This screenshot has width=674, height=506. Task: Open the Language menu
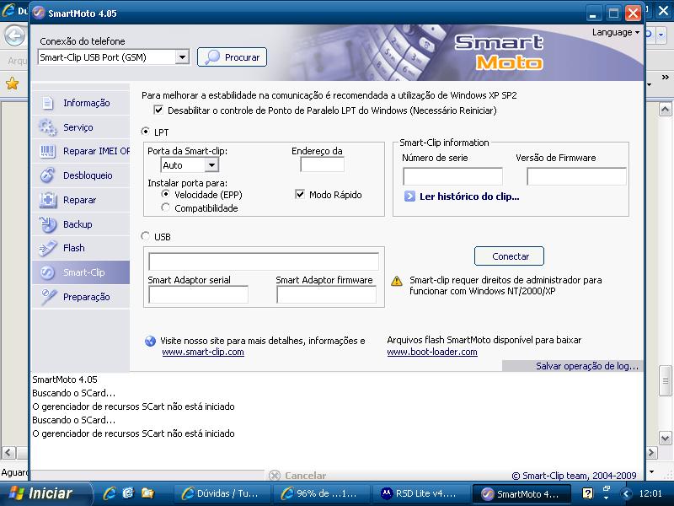(615, 32)
